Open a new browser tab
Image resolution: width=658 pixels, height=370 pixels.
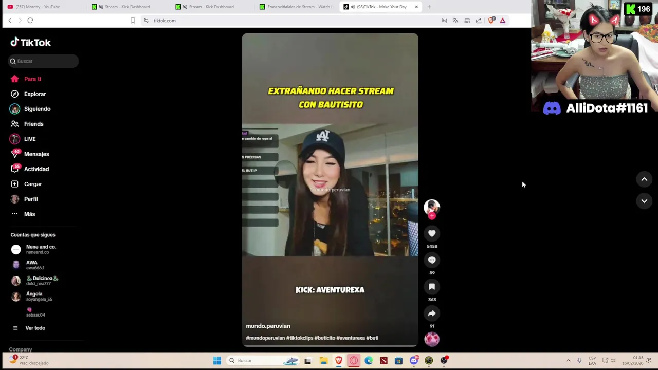tap(429, 7)
